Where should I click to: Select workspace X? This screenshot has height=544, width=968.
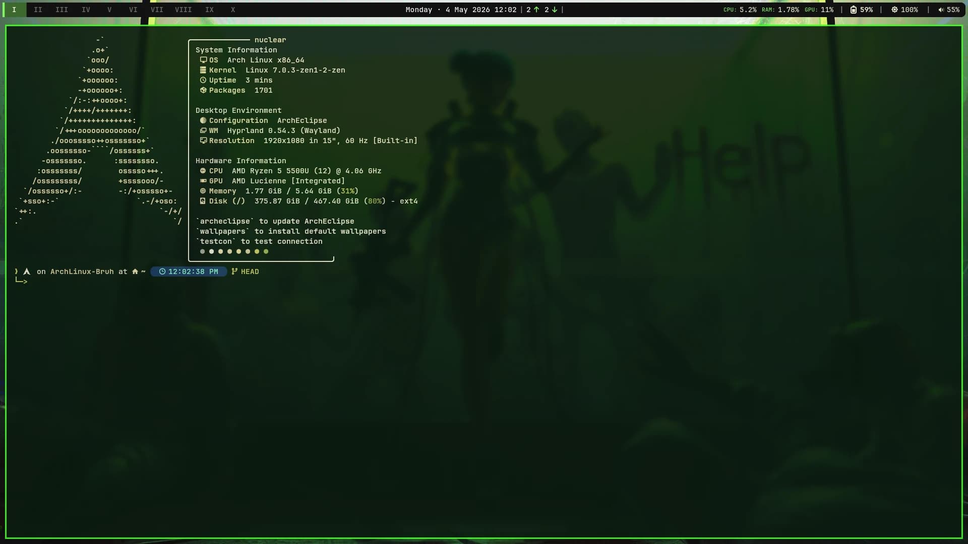coord(233,10)
